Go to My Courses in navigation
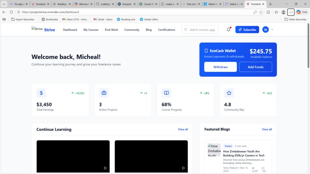The width and height of the screenshot is (310, 174). pos(91,30)
